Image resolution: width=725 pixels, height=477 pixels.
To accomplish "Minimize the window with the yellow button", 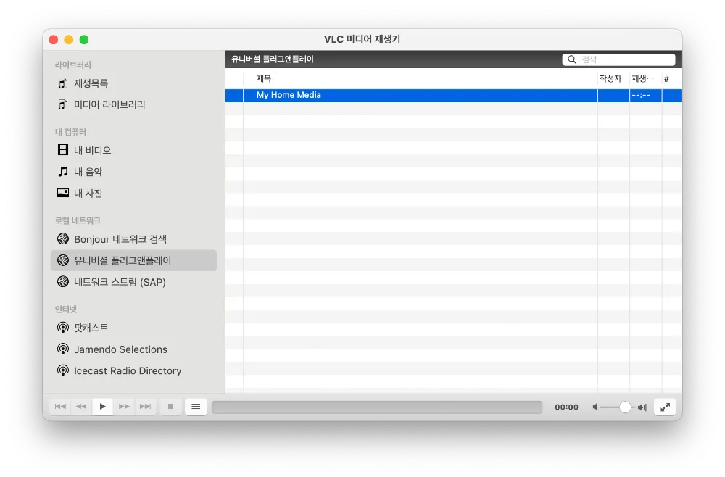I will tap(69, 40).
